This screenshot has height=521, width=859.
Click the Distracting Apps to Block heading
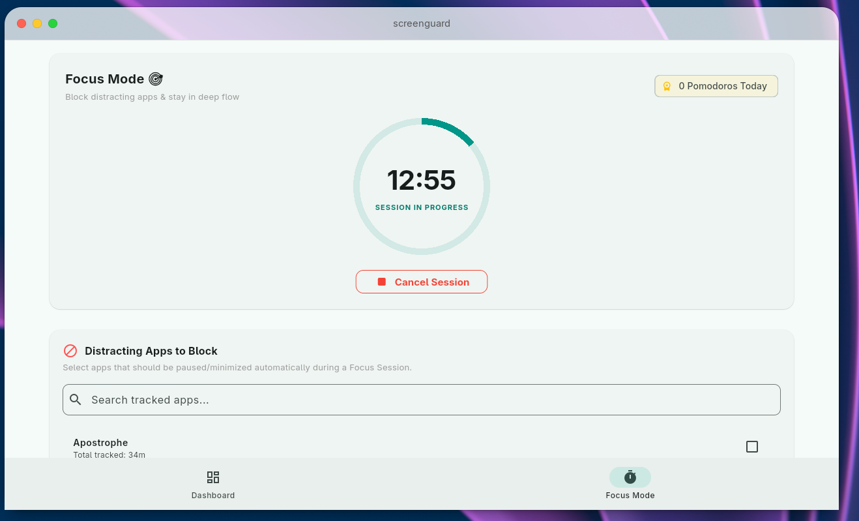pyautogui.click(x=151, y=351)
